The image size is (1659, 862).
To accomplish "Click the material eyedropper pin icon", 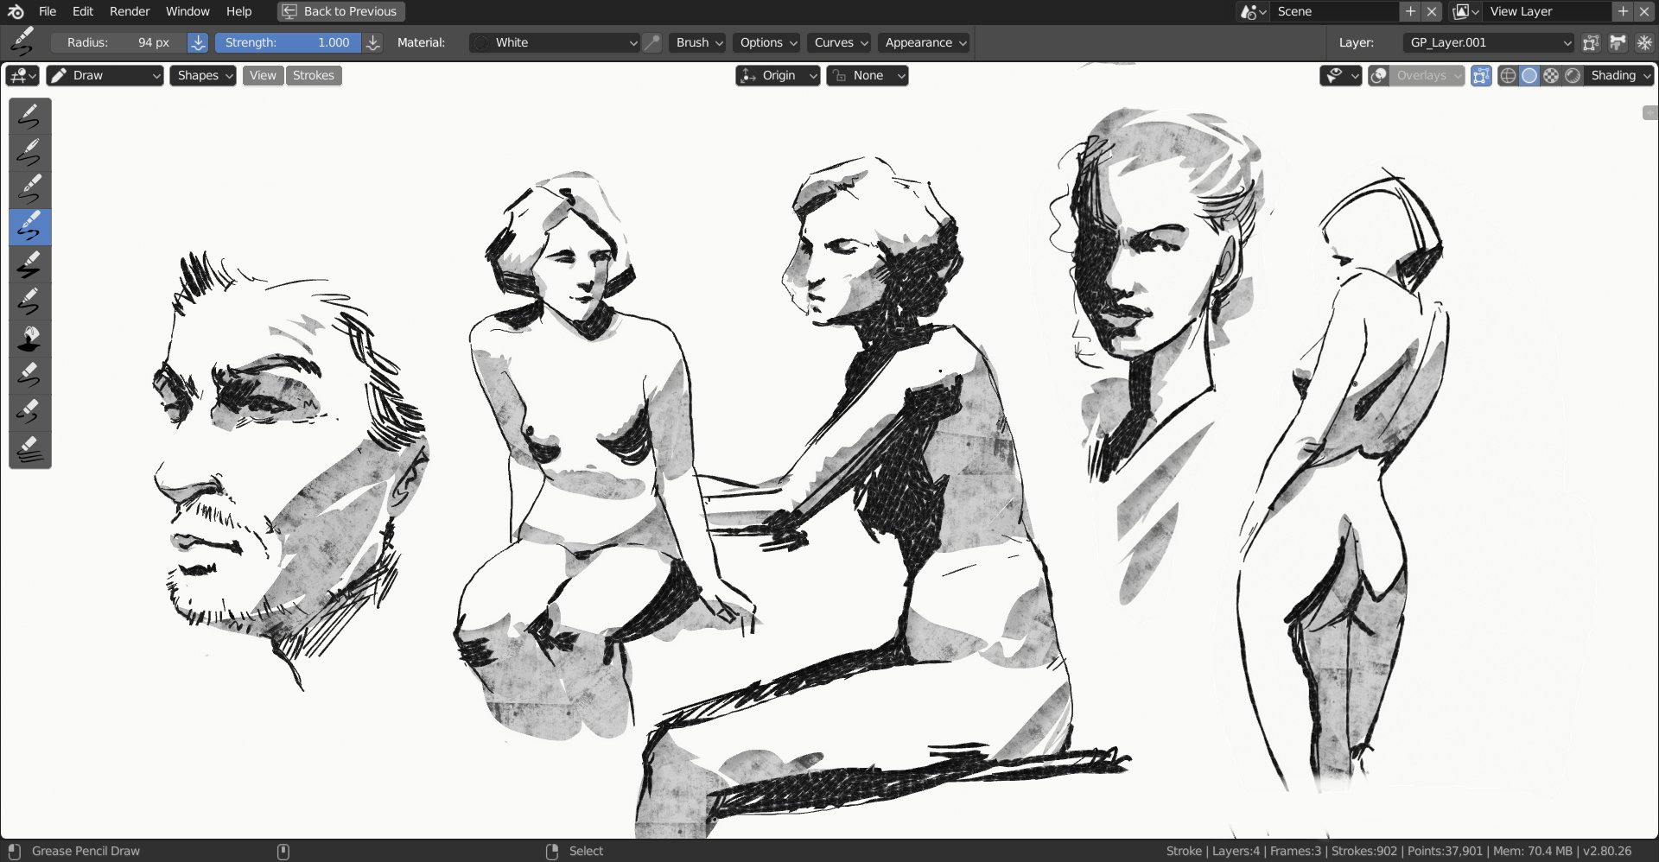I will click(653, 42).
